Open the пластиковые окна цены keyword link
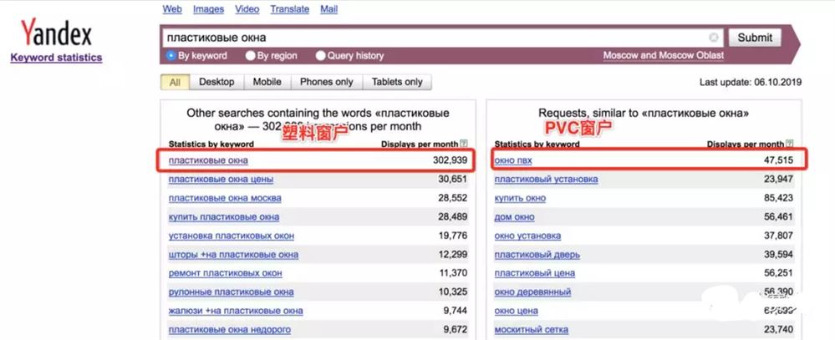835x340 pixels. coord(221,180)
